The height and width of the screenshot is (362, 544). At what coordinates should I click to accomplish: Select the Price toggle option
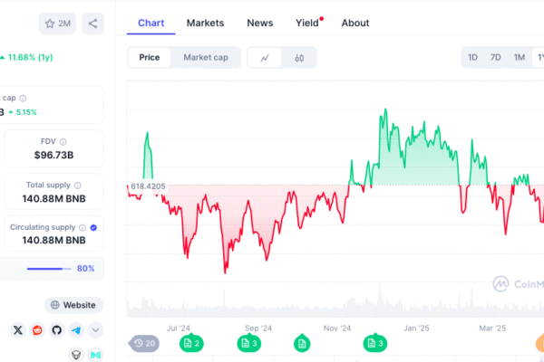click(x=150, y=58)
